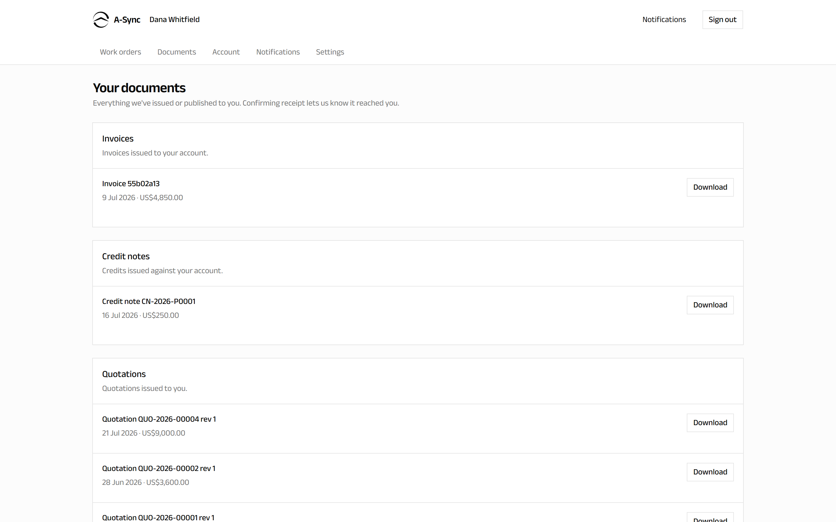
Task: Click the Quotation QUO-2026-00001 rev 1 title
Action: 158,518
